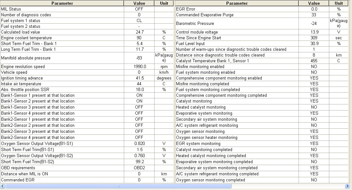Click the 455 catalyst temperature value
Screen dimensions: 352x190
click(x=314, y=61)
